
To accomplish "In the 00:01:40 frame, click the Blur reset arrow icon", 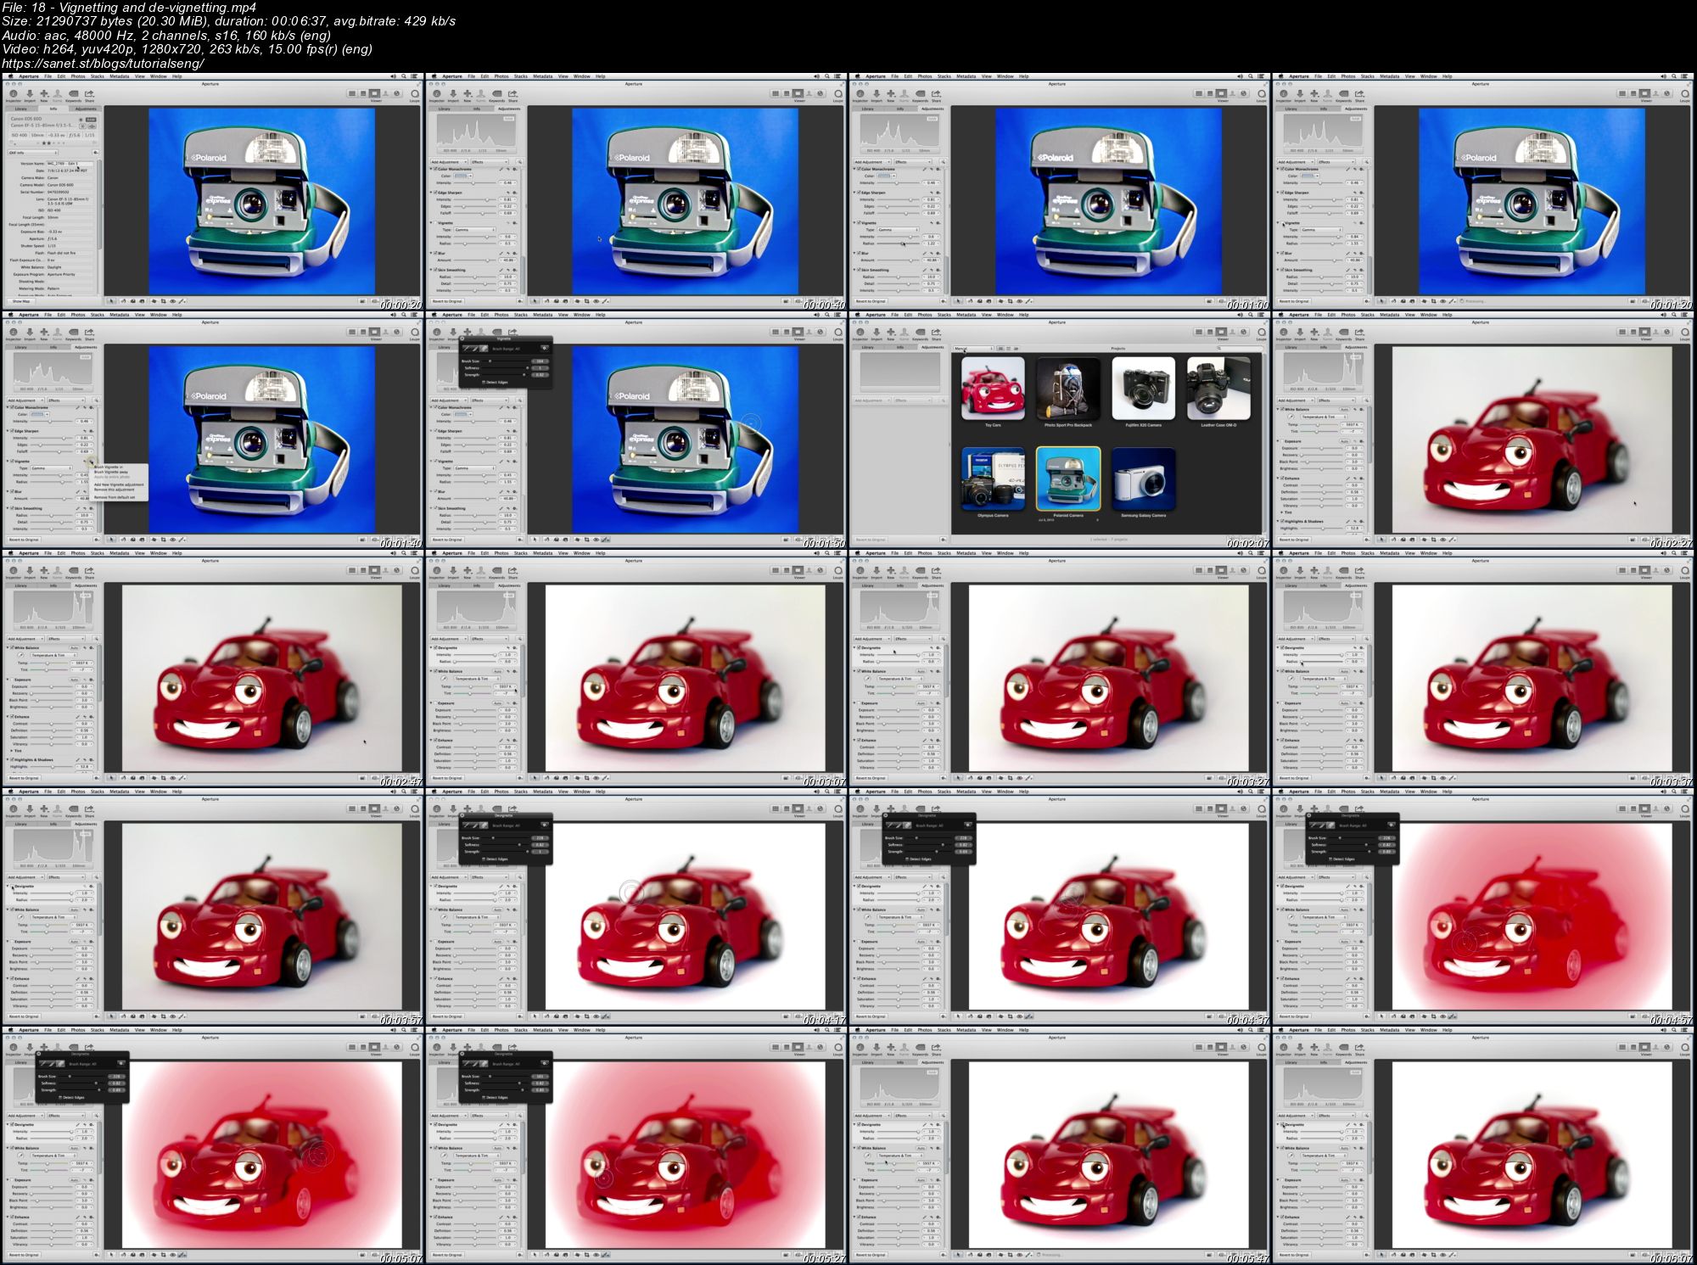I will pos(85,491).
